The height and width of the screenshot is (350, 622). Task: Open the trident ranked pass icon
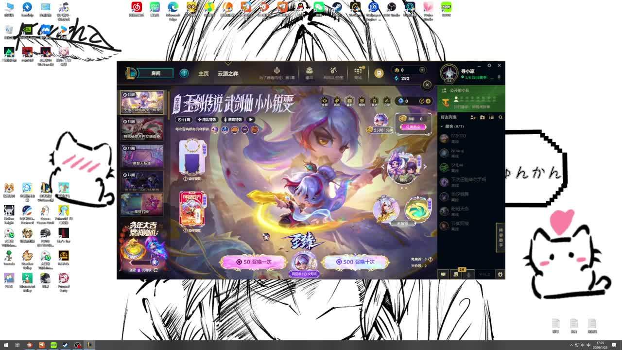276,71
